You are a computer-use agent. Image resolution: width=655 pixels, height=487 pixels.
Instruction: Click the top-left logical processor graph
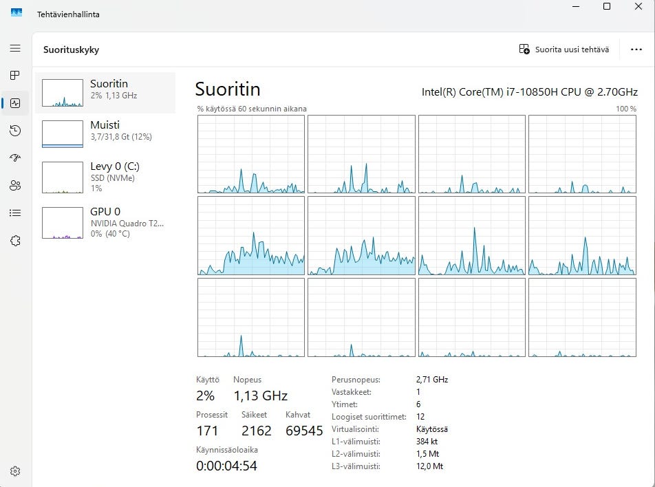[251, 154]
